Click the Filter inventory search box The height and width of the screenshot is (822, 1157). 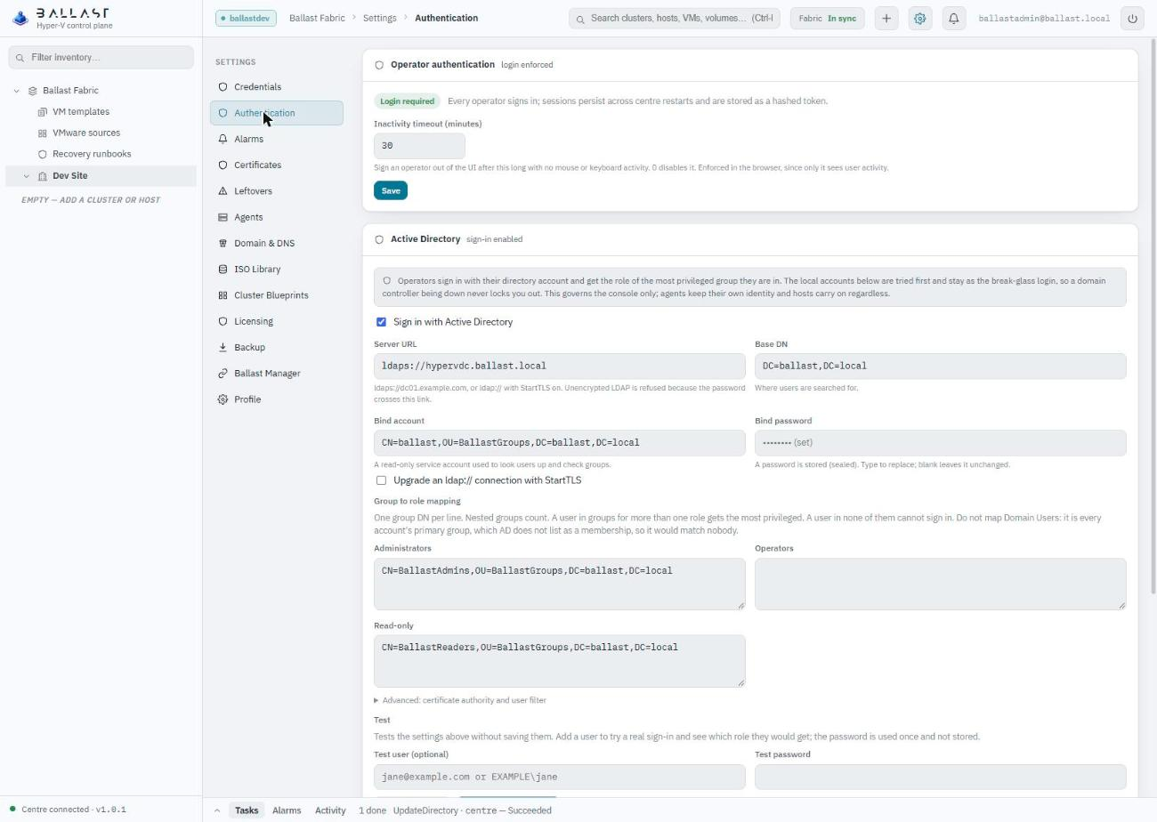pyautogui.click(x=101, y=58)
